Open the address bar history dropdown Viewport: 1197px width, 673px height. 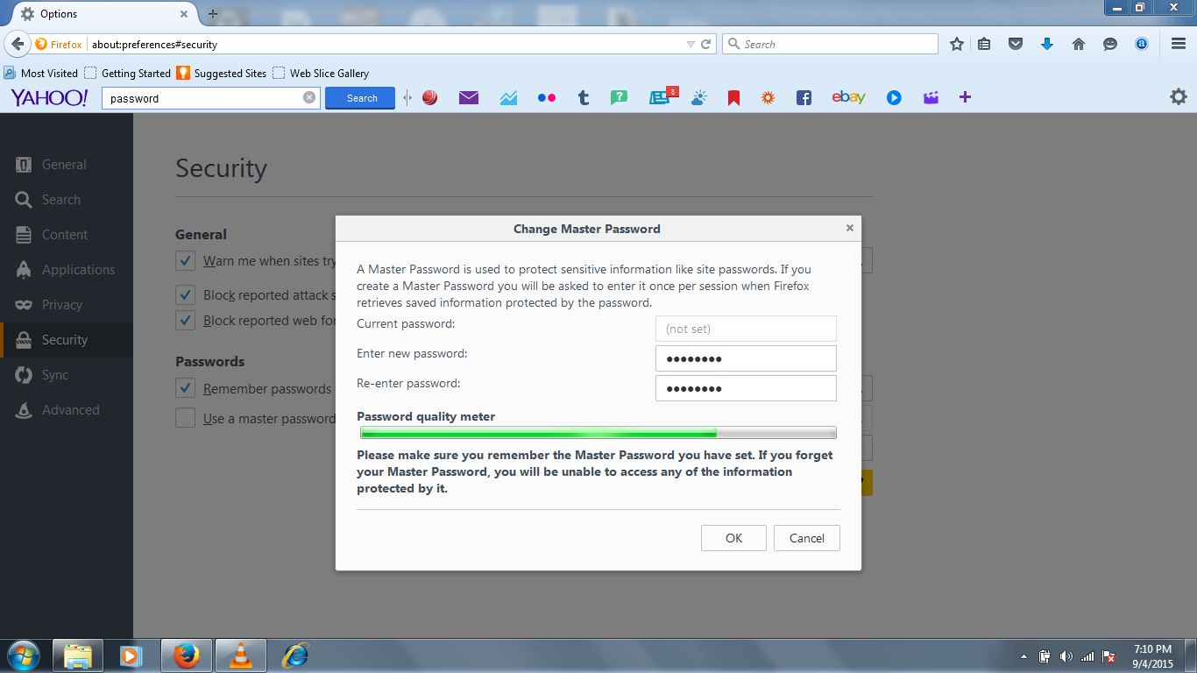692,43
